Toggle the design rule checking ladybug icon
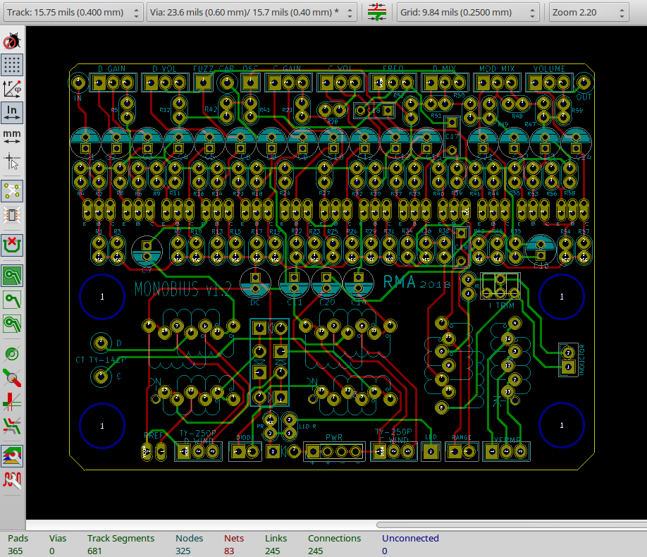647x557 pixels. [x=12, y=42]
